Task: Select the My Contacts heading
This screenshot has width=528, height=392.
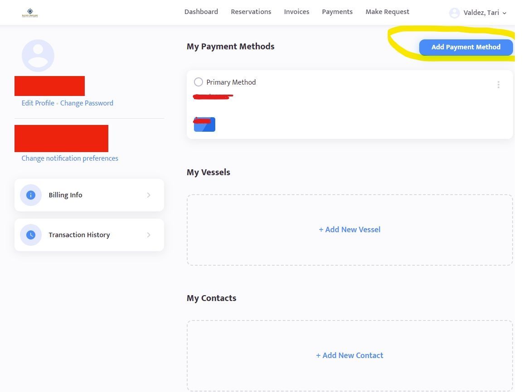Action: (x=212, y=298)
